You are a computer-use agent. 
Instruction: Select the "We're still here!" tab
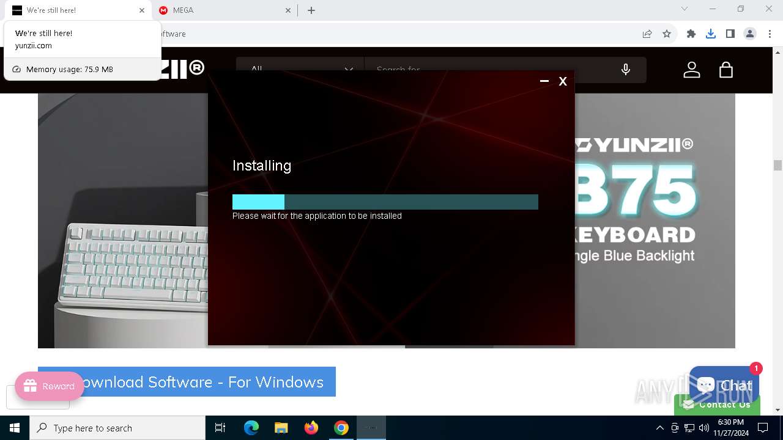tap(78, 10)
